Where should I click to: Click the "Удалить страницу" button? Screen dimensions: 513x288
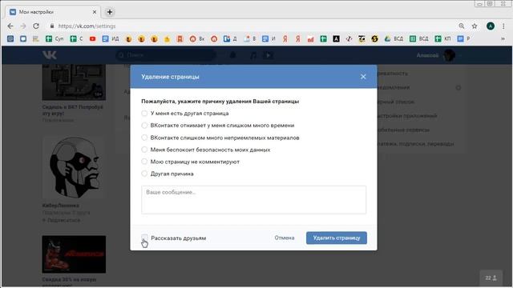[x=337, y=238]
